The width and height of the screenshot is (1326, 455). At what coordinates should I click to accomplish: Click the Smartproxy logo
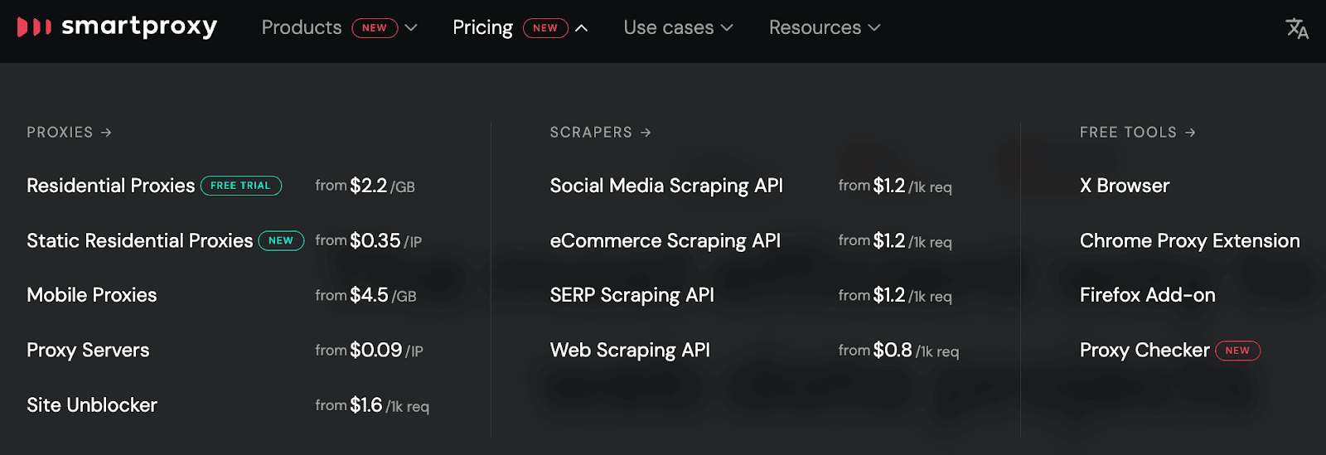pyautogui.click(x=117, y=27)
